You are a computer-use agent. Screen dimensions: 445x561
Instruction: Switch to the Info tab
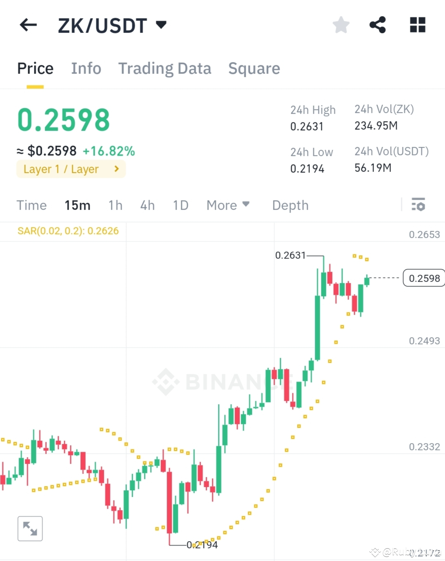pos(86,68)
